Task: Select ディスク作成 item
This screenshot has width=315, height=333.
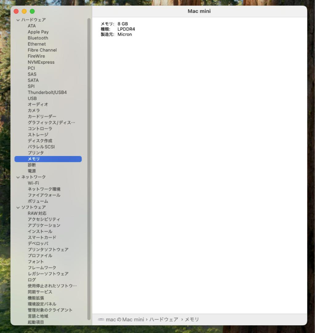Action: pyautogui.click(x=40, y=141)
